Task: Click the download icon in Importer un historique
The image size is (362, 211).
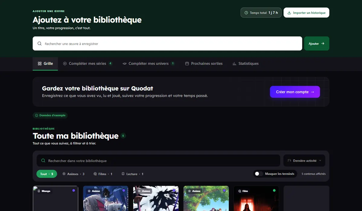Action: click(x=289, y=13)
